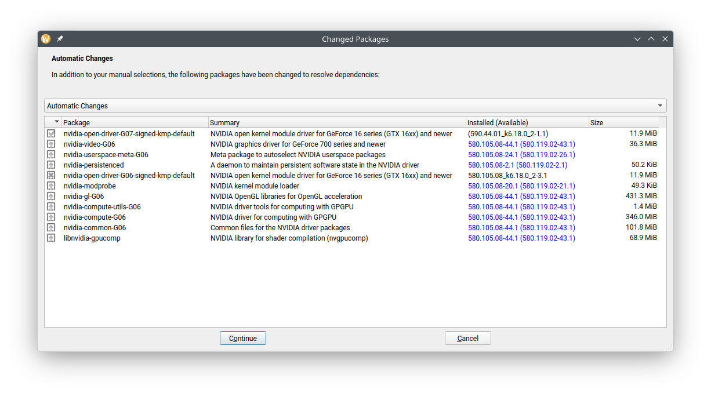The image size is (711, 396).
Task: Click the status icon beside nvidia-userspace-meta-G06
Action: 51,155
